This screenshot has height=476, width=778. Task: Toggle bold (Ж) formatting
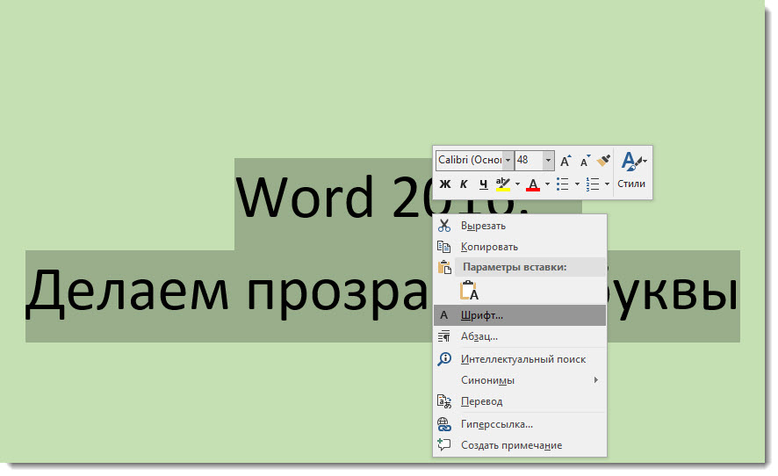[445, 184]
